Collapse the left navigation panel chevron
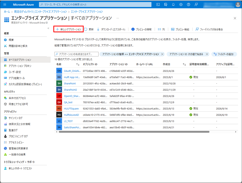242x183 pixels. [x=48, y=28]
